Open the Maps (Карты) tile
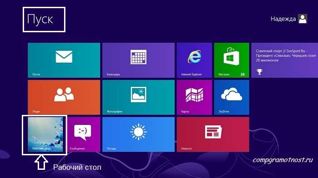This screenshot has height=178, width=318. (194, 97)
